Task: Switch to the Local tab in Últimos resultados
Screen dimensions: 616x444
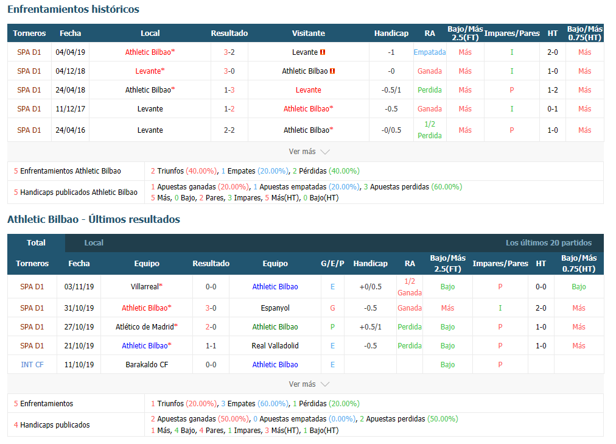Action: (94, 243)
